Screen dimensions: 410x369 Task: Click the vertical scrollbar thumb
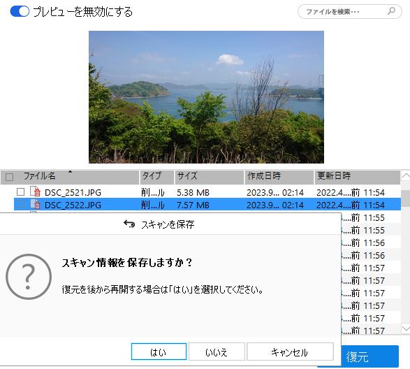406,198
